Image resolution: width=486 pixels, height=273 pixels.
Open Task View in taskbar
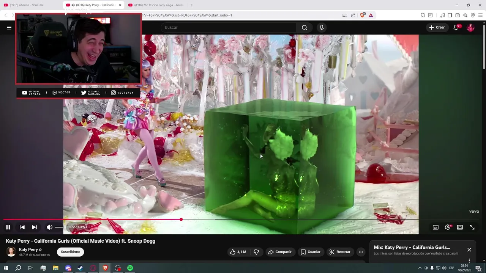click(x=30, y=268)
